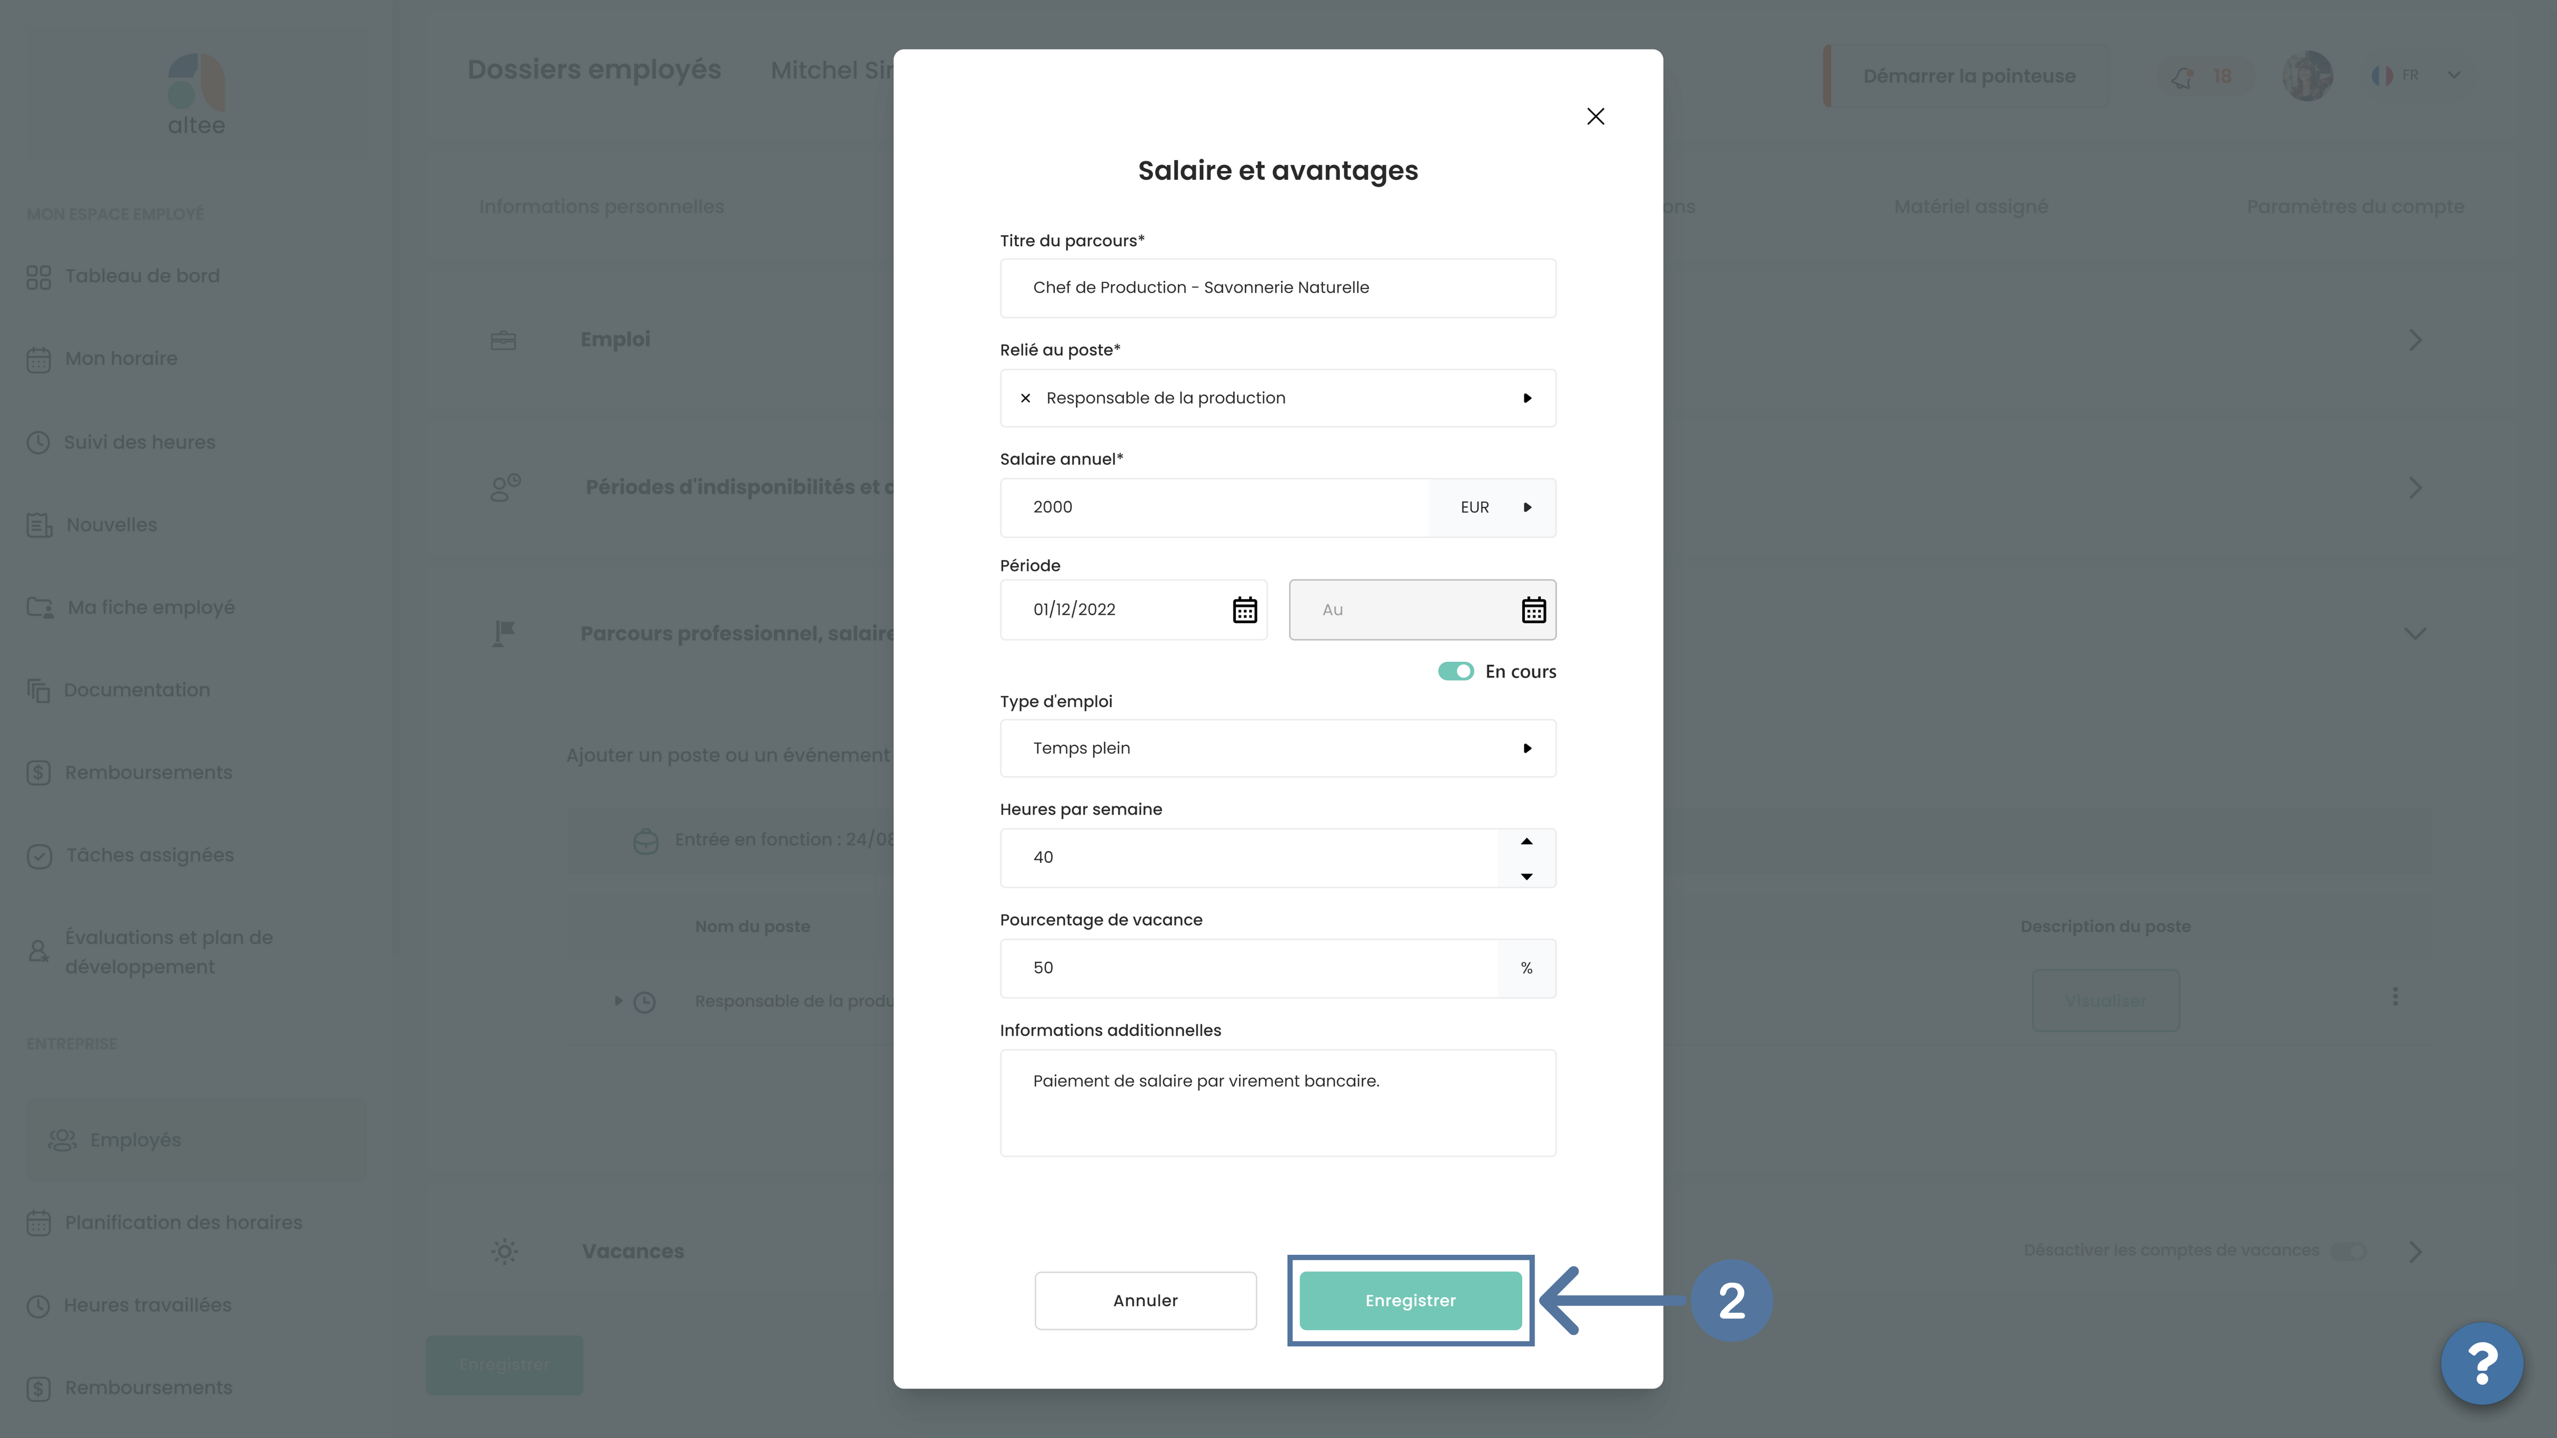The image size is (2557, 1438).
Task: Open Heures travaillées in sidebar
Action: click(147, 1306)
